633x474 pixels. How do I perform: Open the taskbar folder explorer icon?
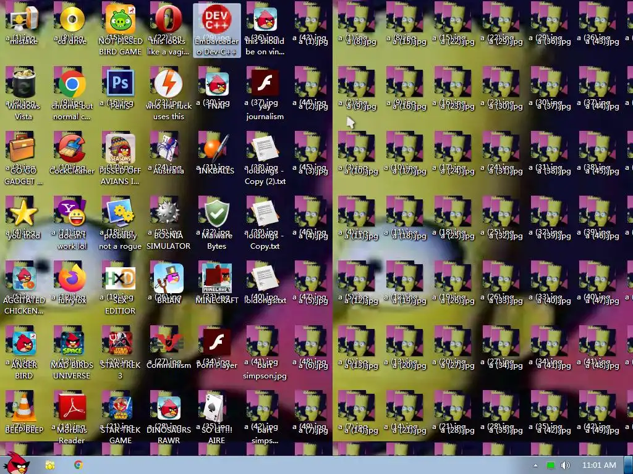click(50, 465)
